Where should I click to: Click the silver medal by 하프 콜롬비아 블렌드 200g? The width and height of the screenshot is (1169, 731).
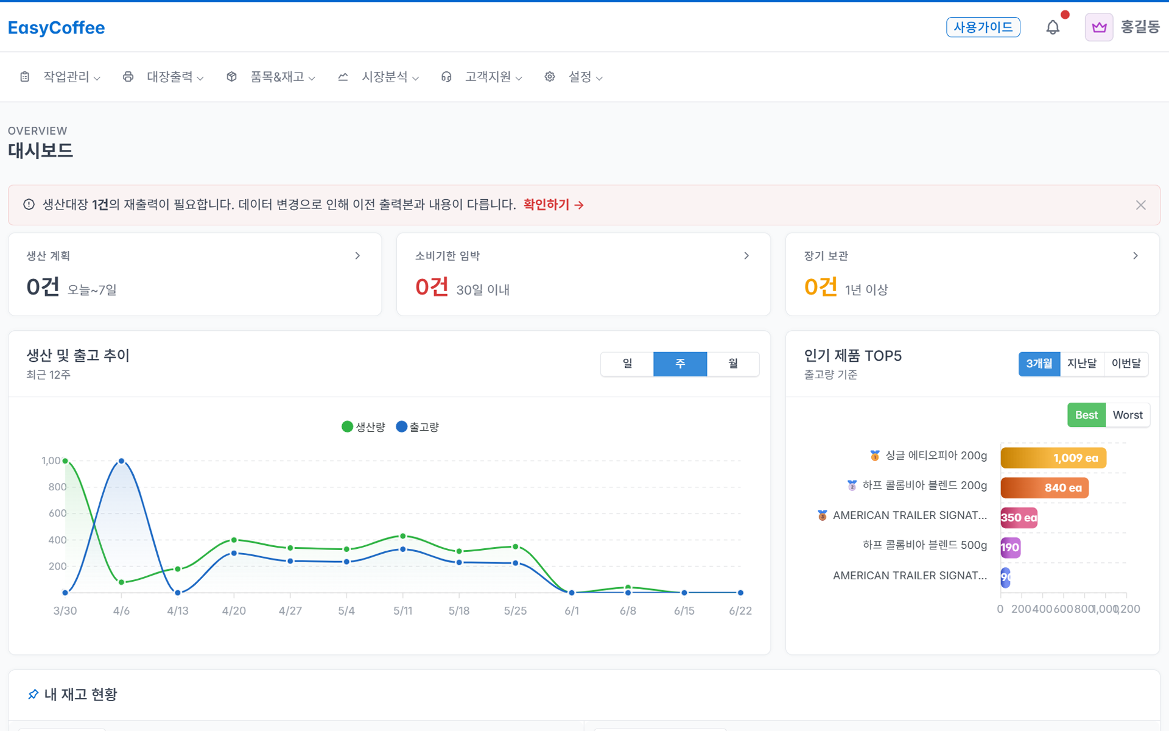pos(852,486)
